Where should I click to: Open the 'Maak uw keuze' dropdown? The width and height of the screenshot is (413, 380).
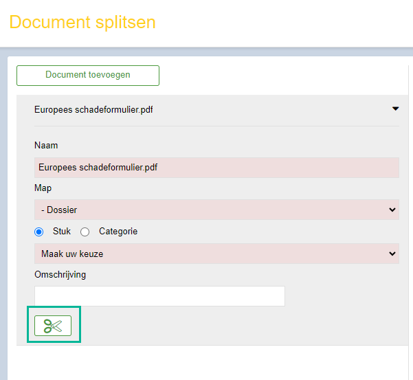(216, 254)
